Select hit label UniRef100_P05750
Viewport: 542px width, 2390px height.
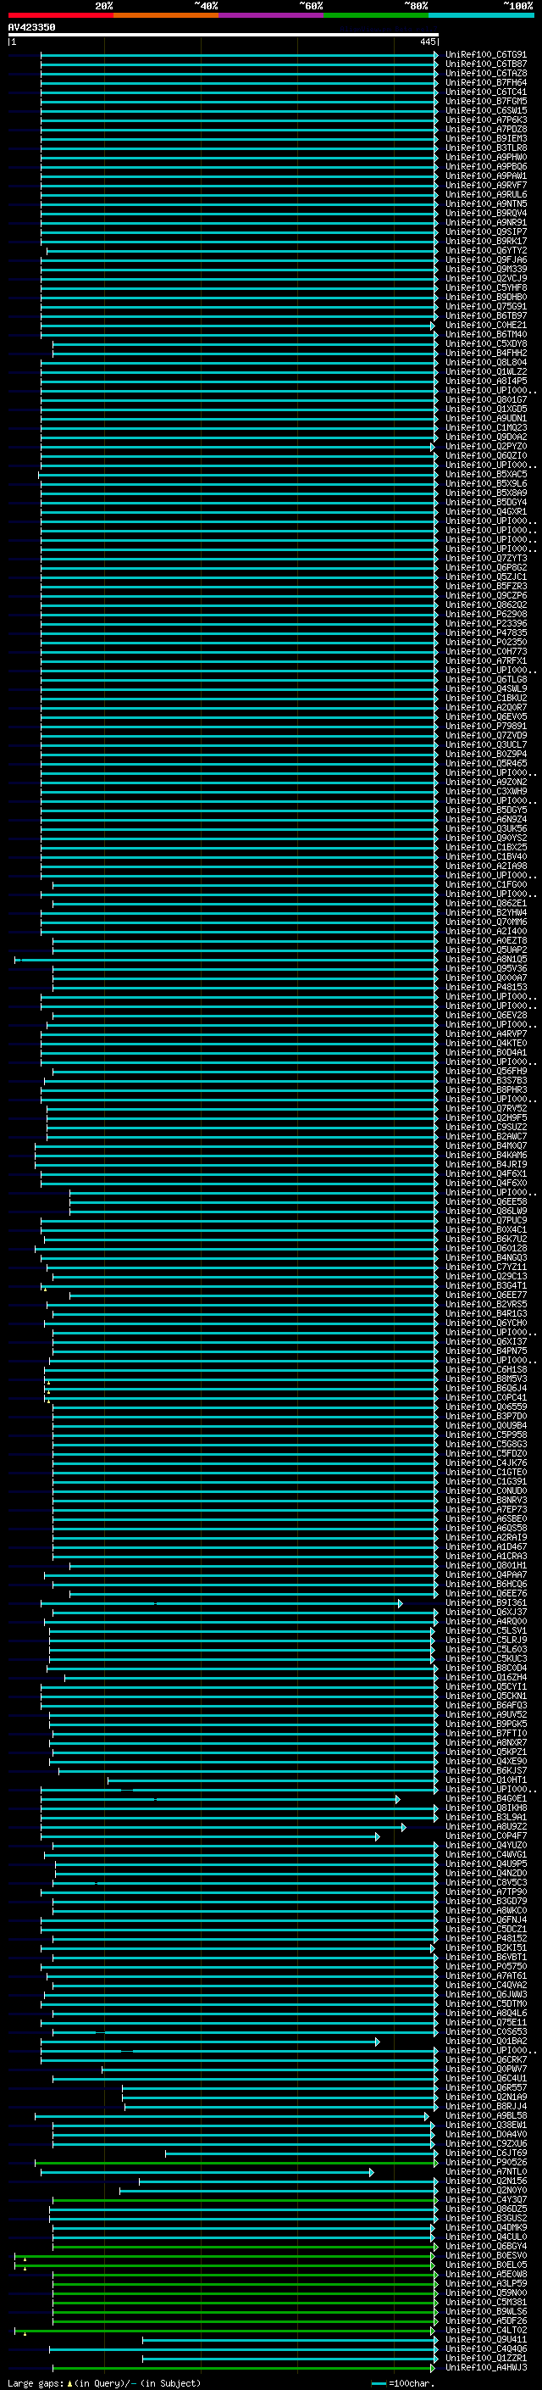(485, 1967)
